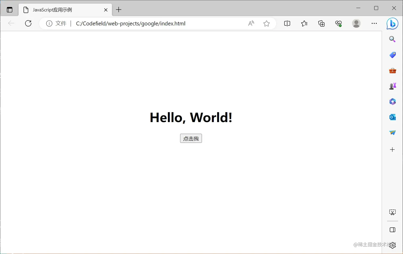Open sidebar settings gear
This screenshot has height=254, width=403.
(x=392, y=245)
